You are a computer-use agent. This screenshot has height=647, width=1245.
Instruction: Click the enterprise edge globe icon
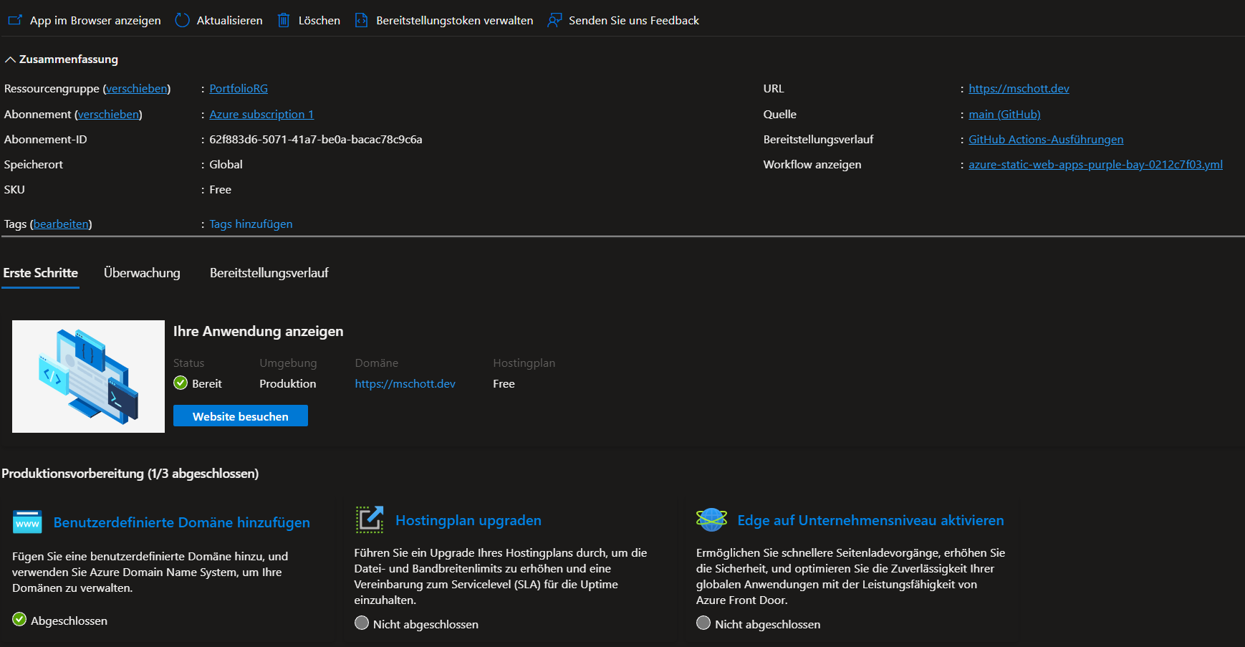click(711, 519)
